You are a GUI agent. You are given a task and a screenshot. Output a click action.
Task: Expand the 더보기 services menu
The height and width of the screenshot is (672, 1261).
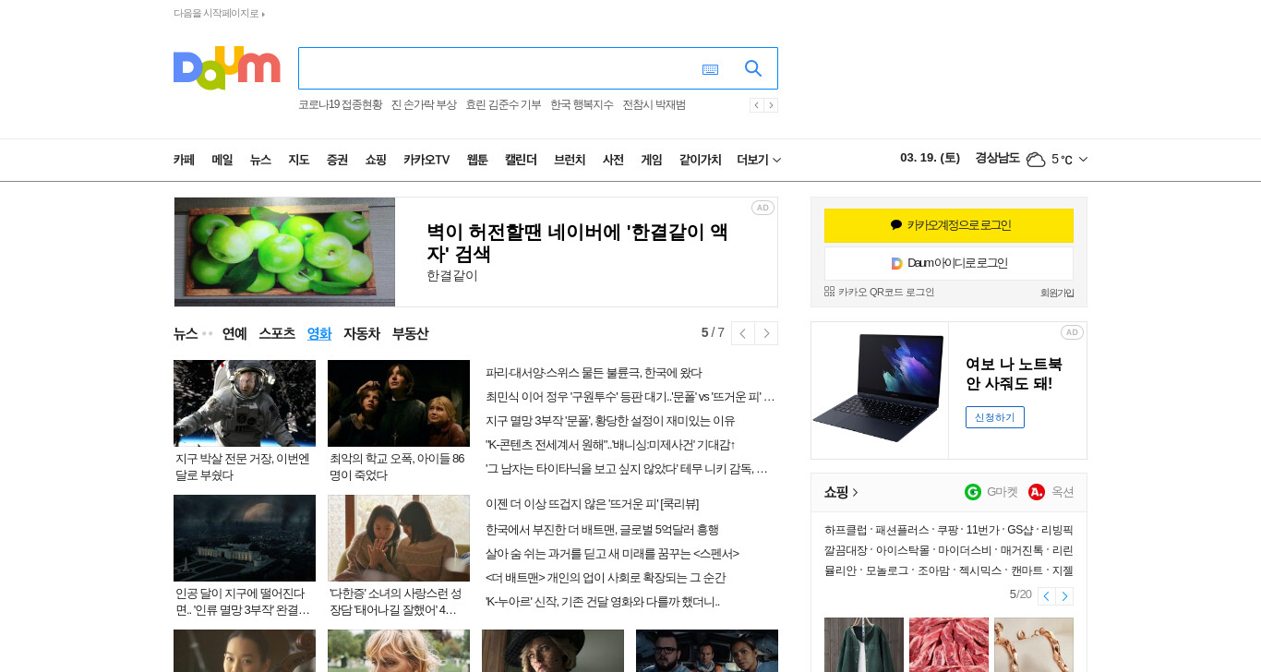759,160
